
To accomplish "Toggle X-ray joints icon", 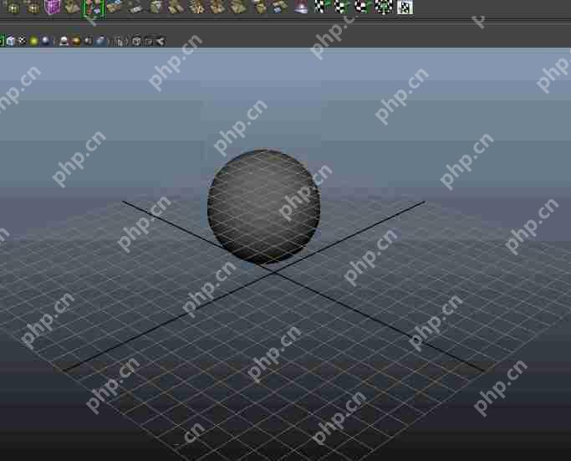I will (161, 42).
